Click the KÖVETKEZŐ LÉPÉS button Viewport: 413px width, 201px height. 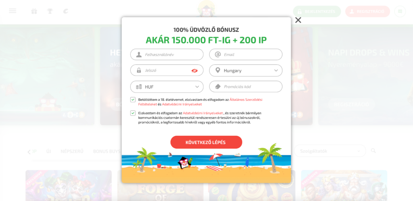tap(206, 142)
